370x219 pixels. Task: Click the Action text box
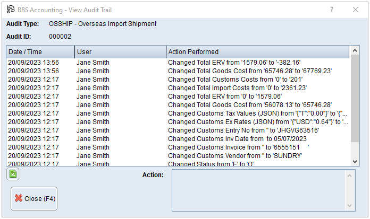258,190
